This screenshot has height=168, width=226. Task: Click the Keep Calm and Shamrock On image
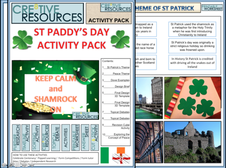click(56, 90)
